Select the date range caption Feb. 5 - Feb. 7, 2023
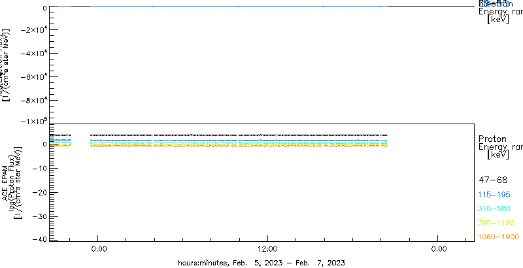 (x=261, y=262)
